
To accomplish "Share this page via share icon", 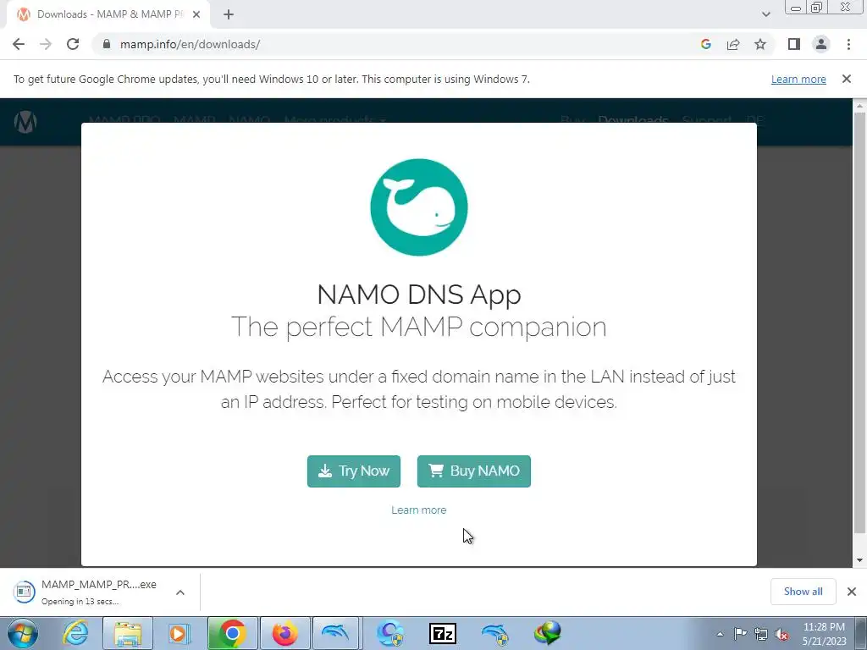I will click(x=733, y=44).
